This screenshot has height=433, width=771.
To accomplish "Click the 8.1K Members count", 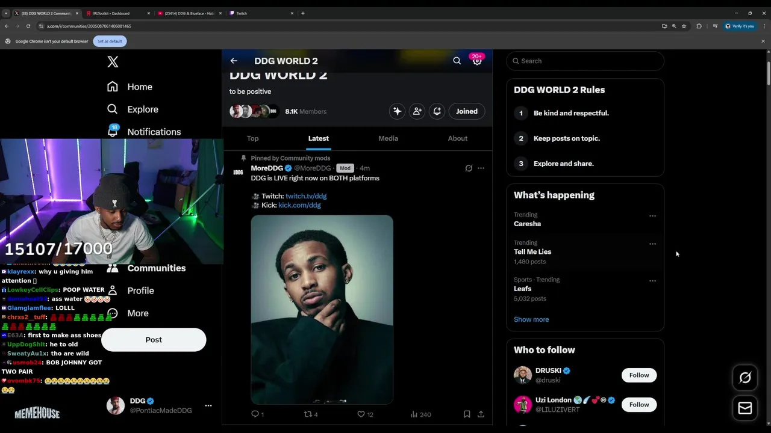I will pyautogui.click(x=306, y=111).
